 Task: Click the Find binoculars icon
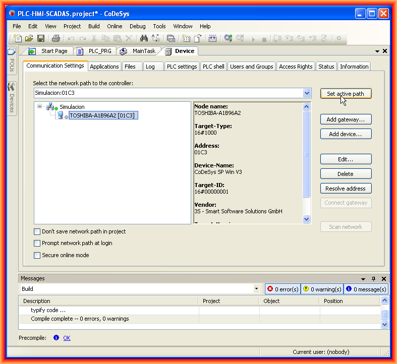coord(144,38)
